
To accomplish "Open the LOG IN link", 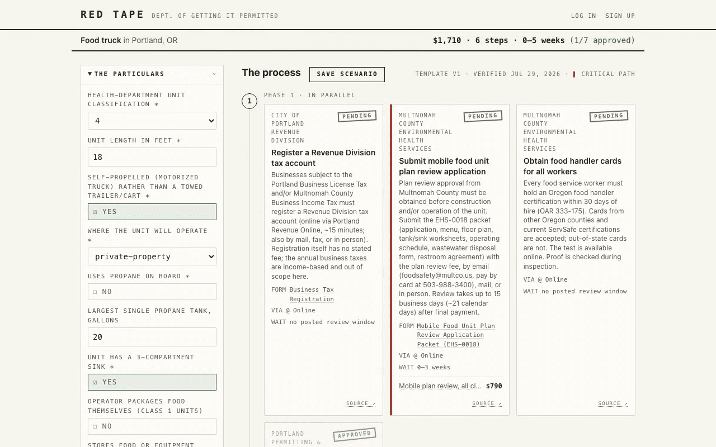I will pos(583,16).
